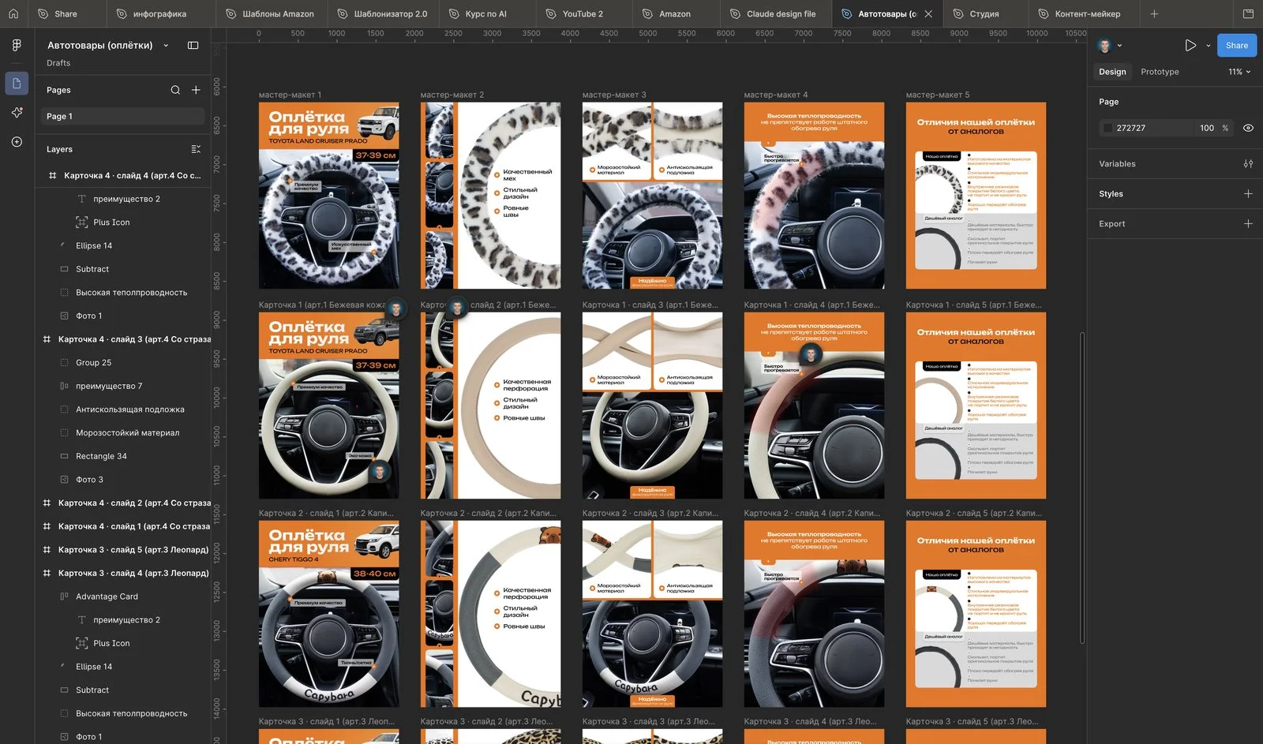Image resolution: width=1263 pixels, height=744 pixels.
Task: Toggle the sidebar with the panel layout icon
Action: tap(193, 46)
